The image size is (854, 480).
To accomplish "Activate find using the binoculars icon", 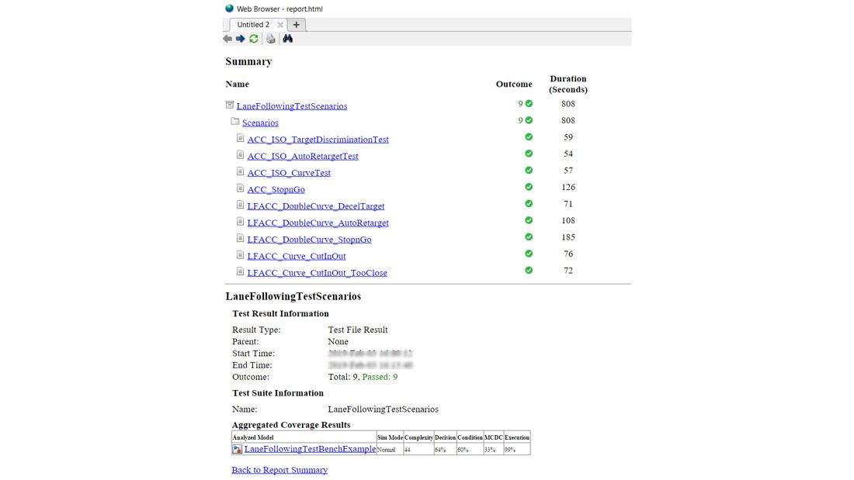I will 287,37.
